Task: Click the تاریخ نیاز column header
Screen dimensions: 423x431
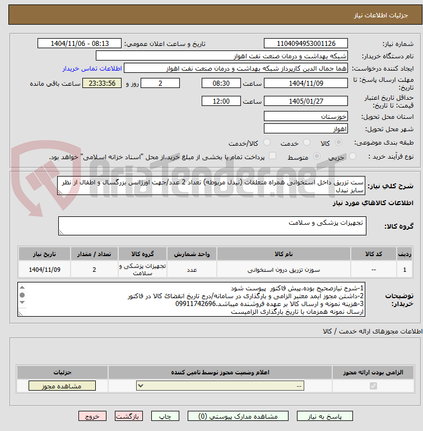Action: click(x=44, y=254)
